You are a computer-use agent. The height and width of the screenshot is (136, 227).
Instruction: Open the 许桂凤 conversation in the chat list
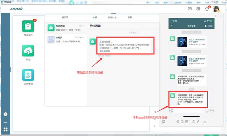tap(66, 39)
